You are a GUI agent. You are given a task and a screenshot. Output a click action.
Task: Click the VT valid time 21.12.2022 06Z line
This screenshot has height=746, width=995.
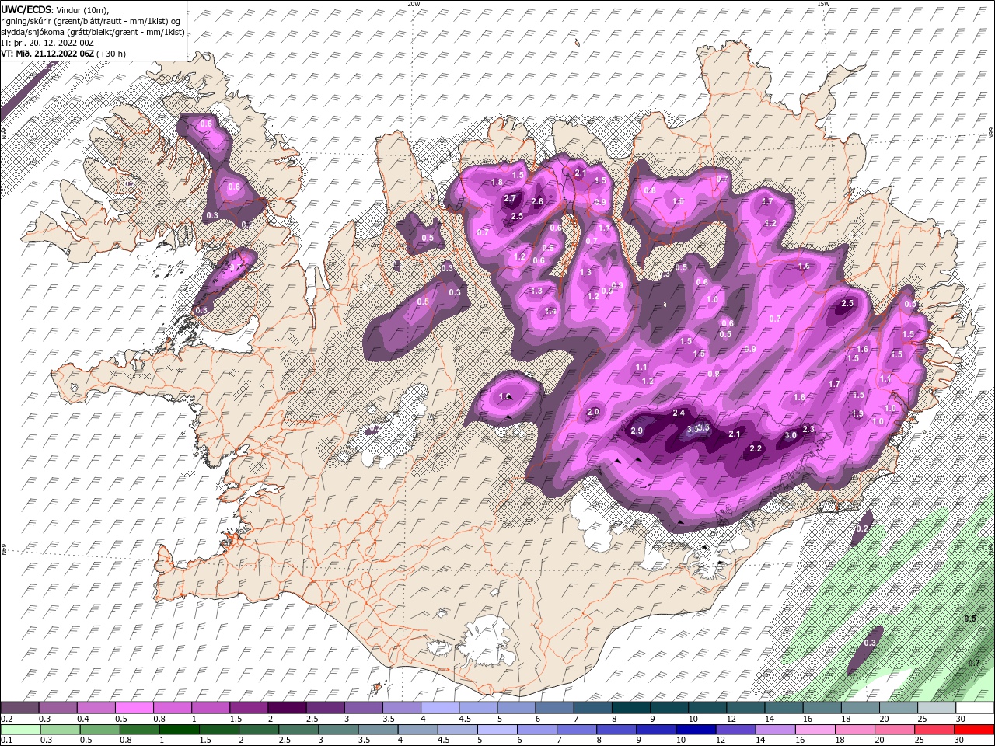point(63,54)
